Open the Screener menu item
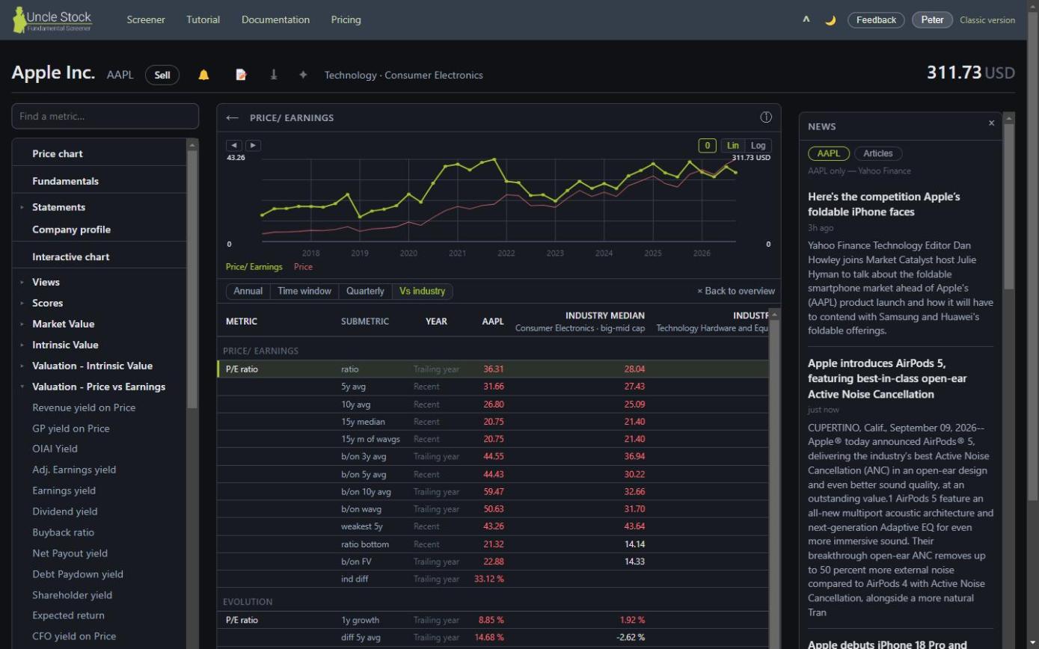 pyautogui.click(x=146, y=19)
